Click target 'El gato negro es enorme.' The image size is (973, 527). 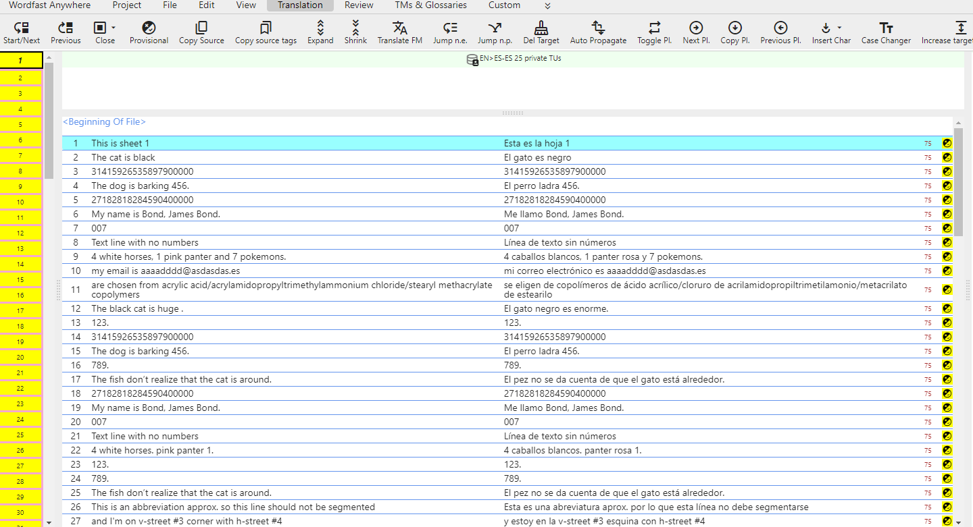click(x=556, y=308)
